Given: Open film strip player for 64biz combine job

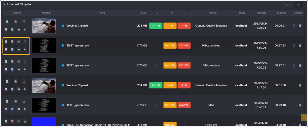Looking at the screenshot, I should pyautogui.click(x=25, y=42).
